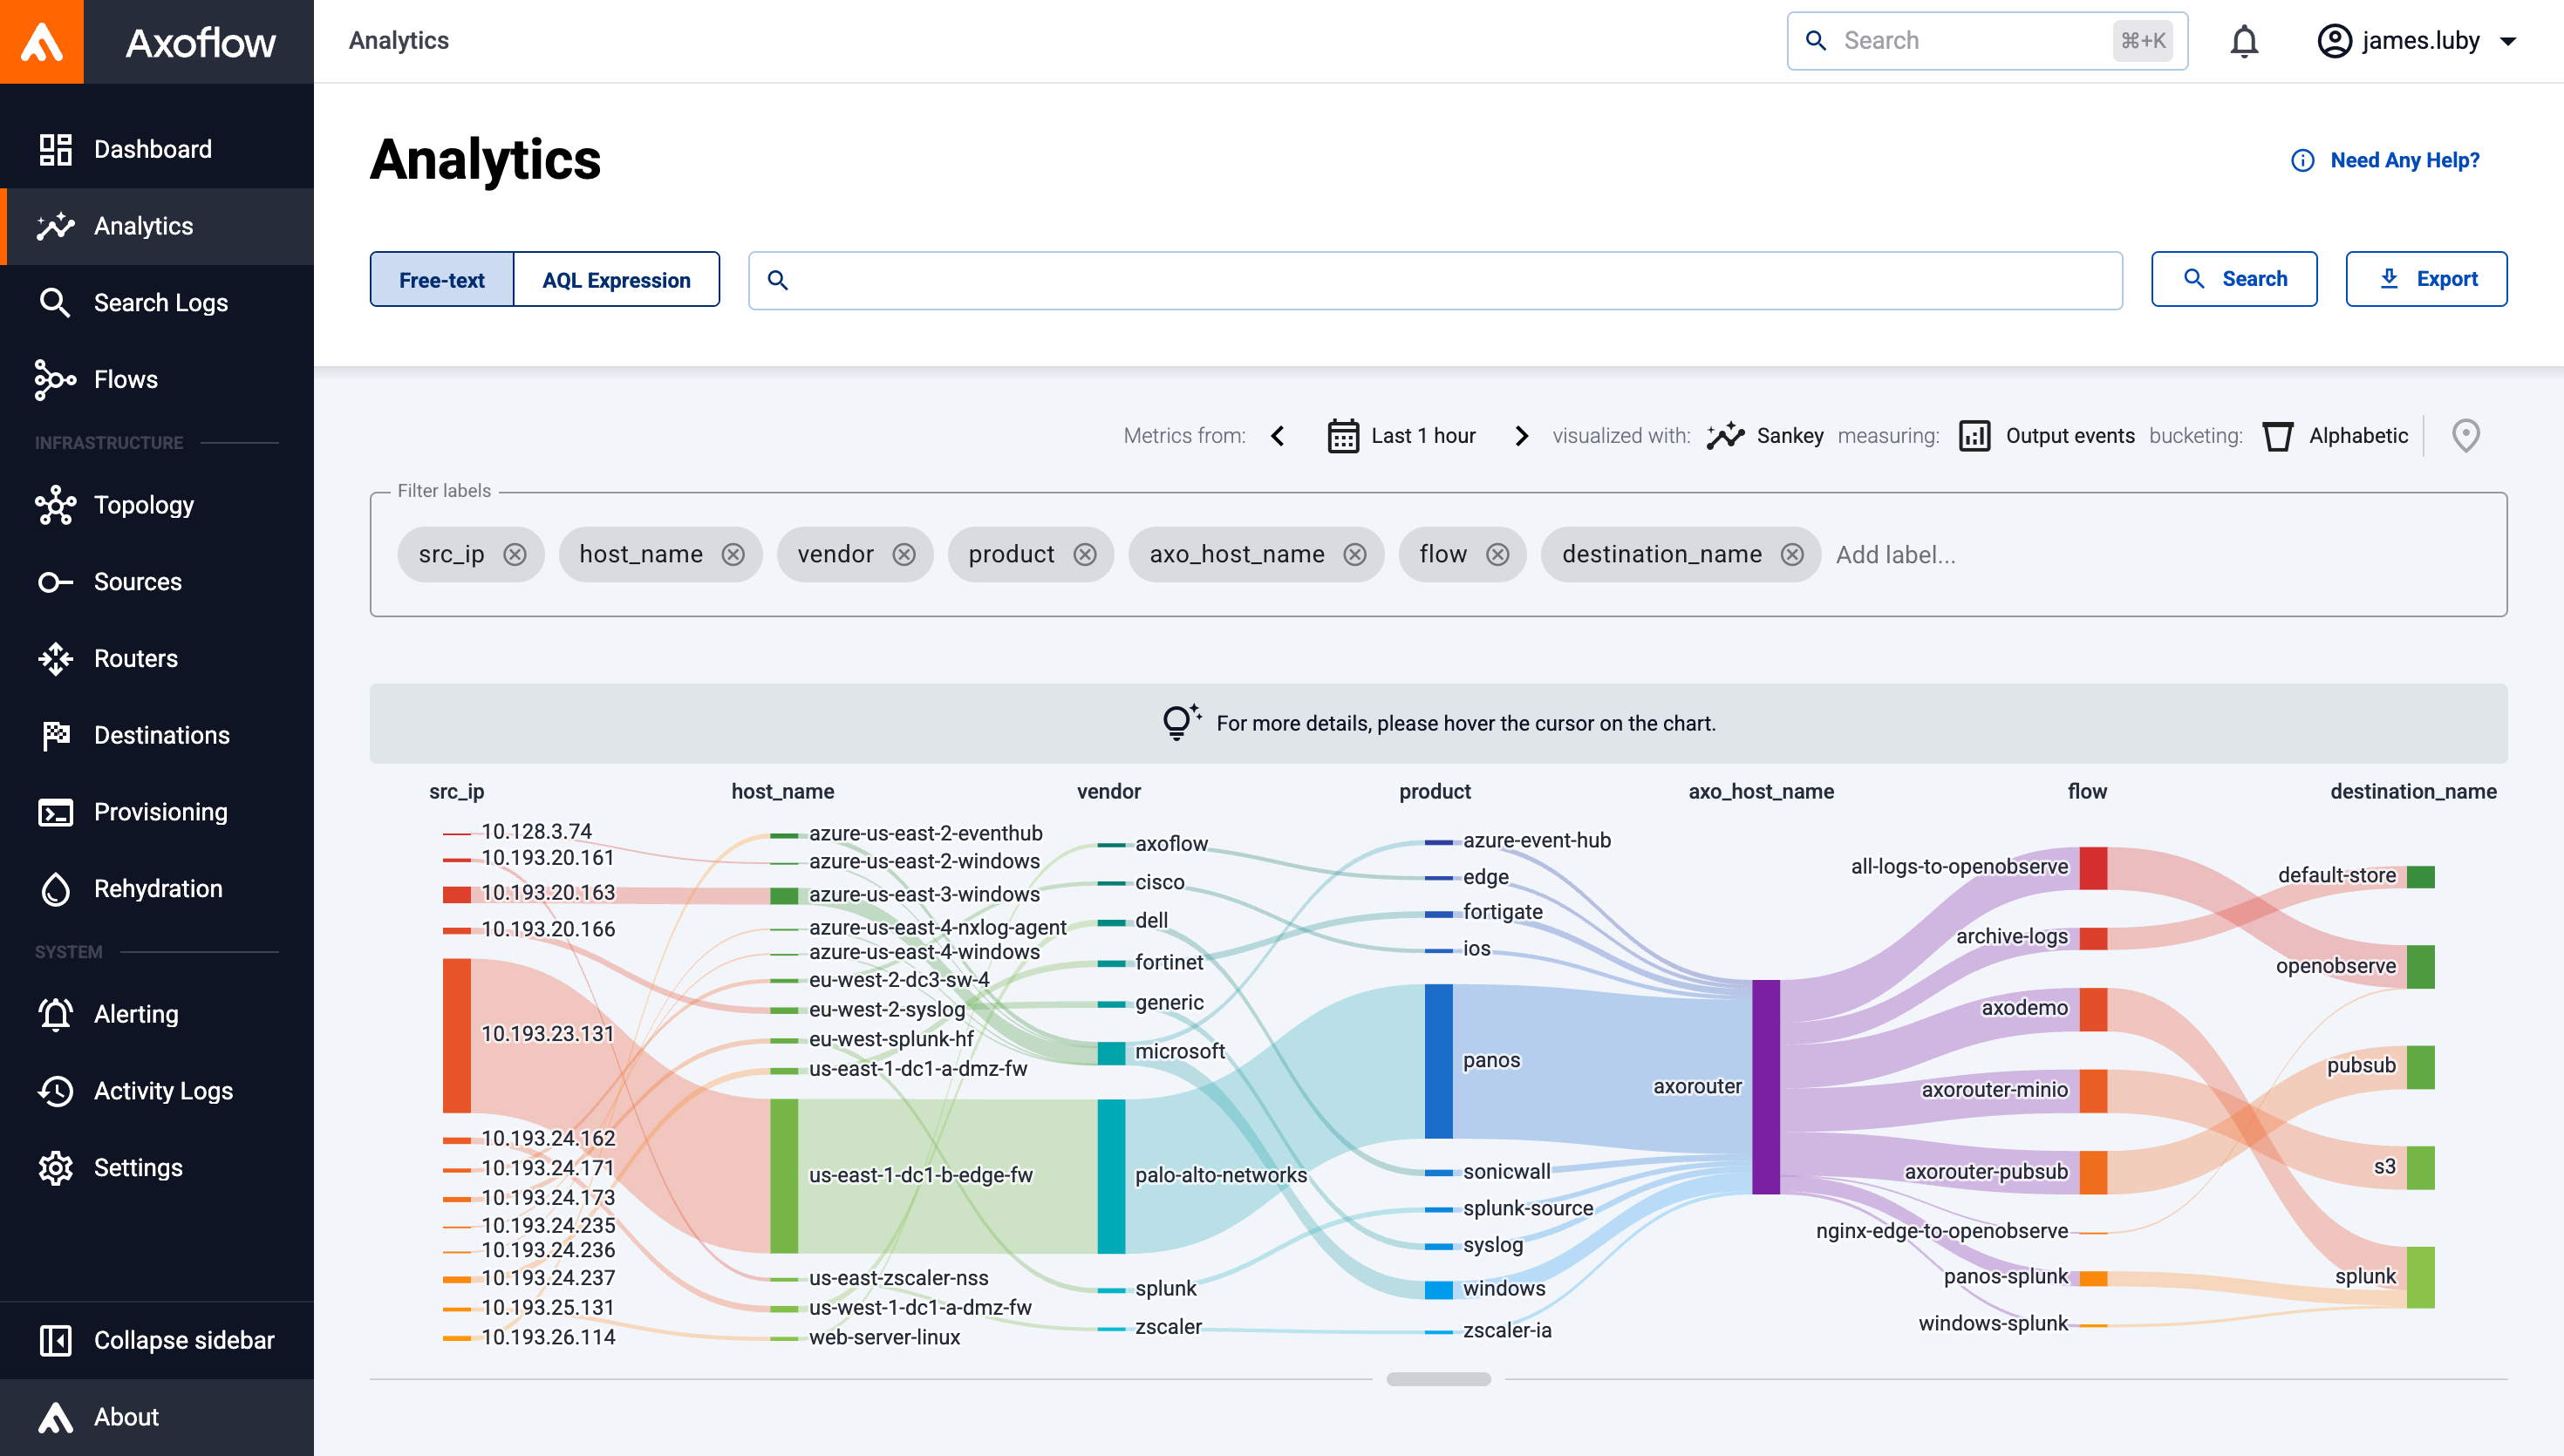The width and height of the screenshot is (2564, 1456).
Task: Switch to AQL Expression mode
Action: (x=616, y=279)
